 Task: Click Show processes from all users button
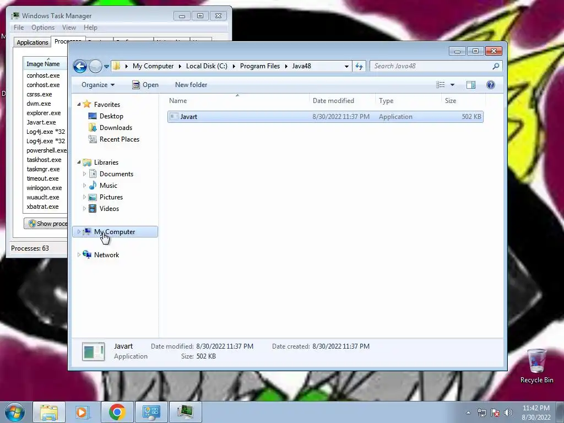click(x=46, y=224)
